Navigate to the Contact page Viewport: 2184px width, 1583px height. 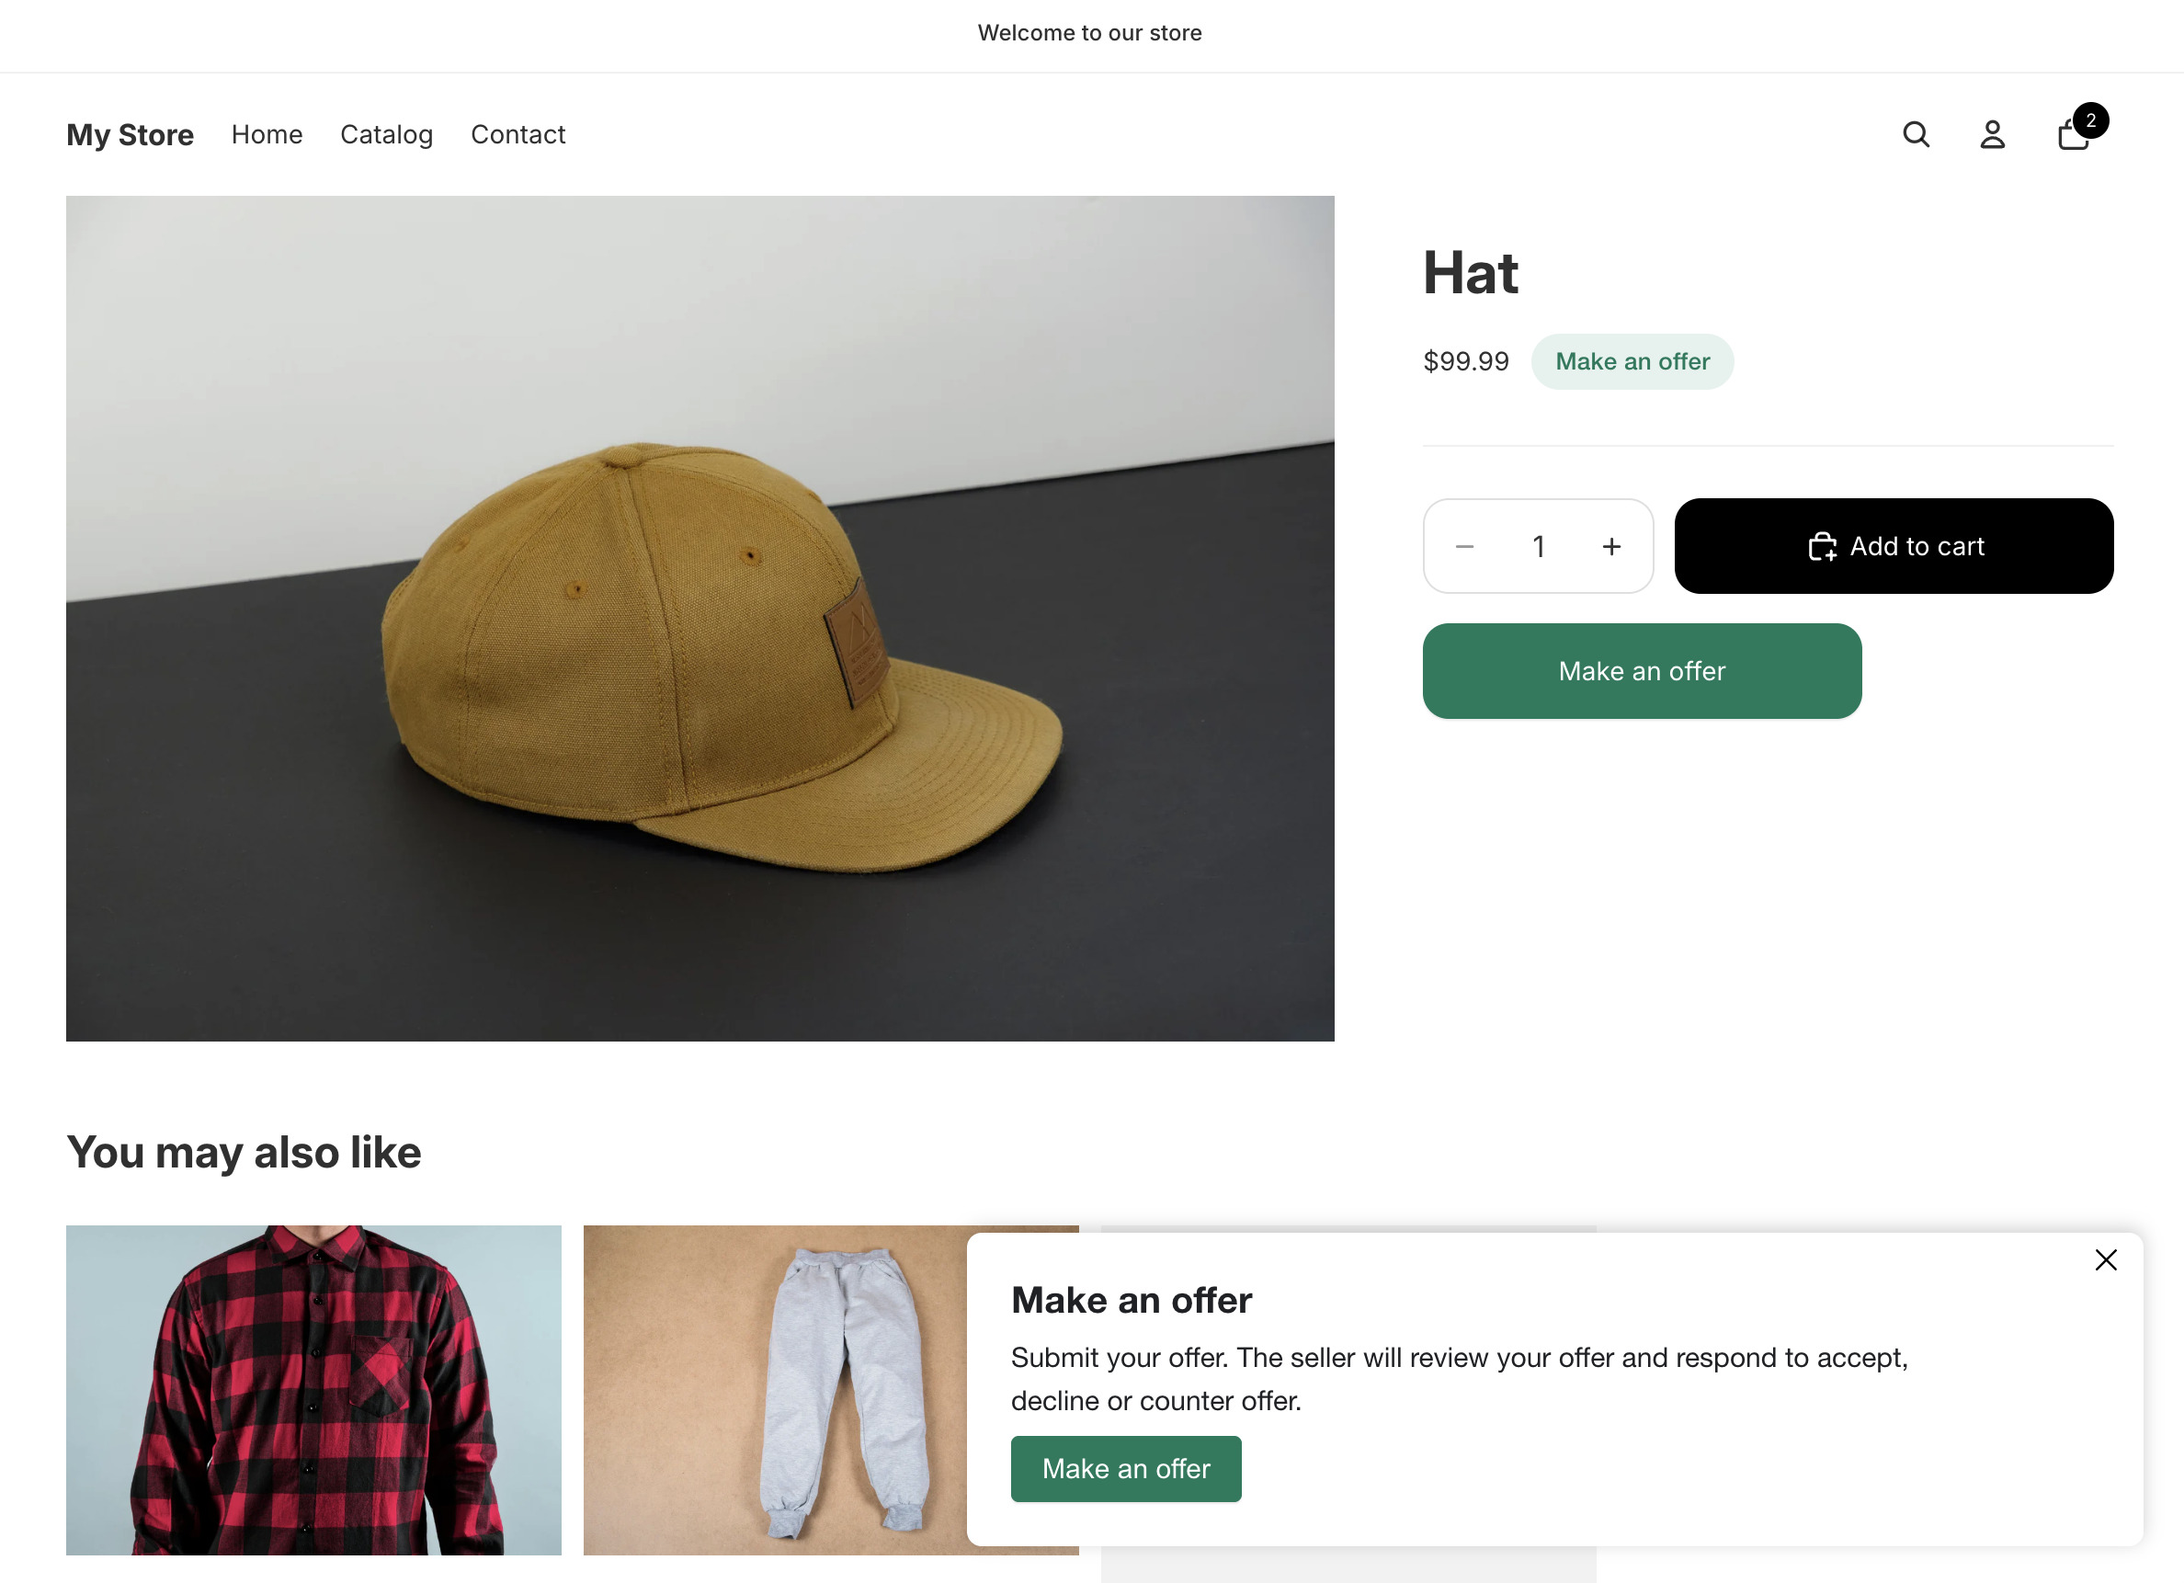tap(518, 135)
